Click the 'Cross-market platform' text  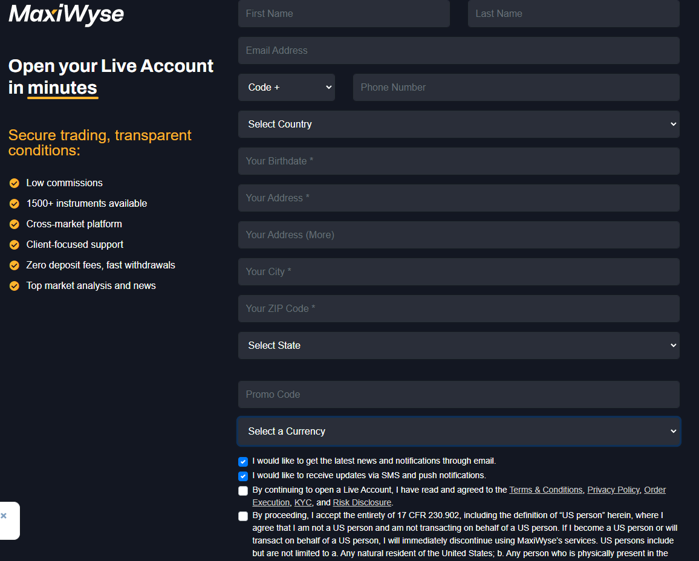click(x=74, y=224)
